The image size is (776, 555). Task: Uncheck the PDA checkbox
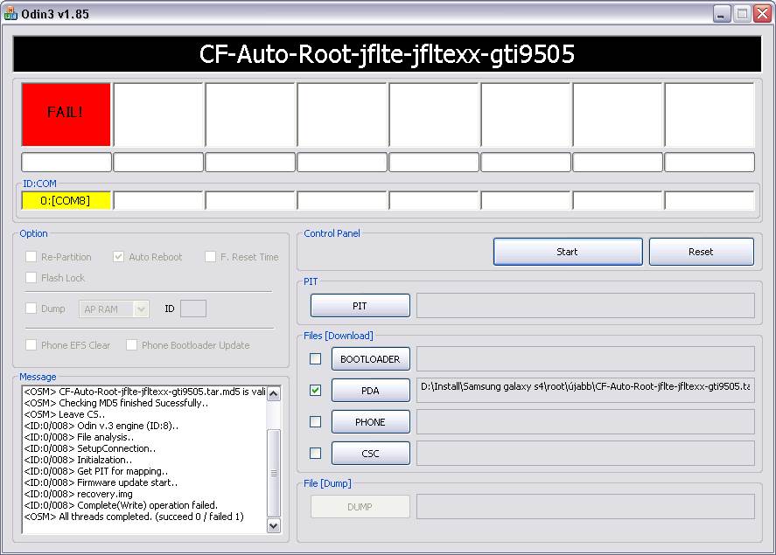pyautogui.click(x=315, y=391)
